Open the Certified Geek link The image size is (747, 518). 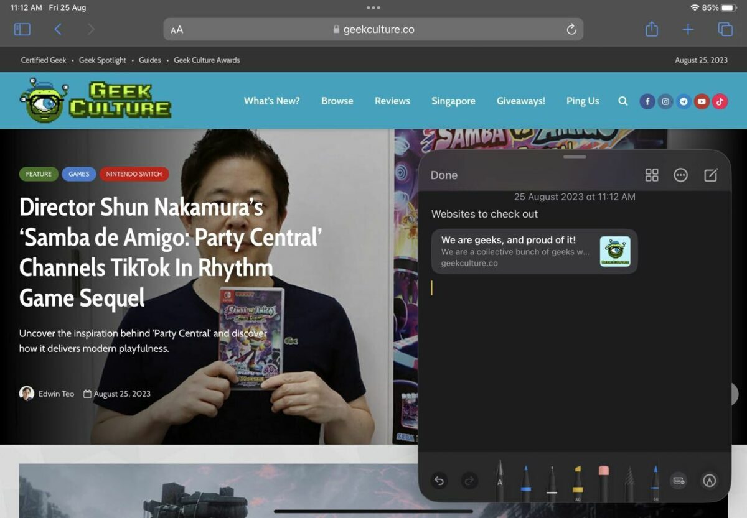click(x=44, y=60)
